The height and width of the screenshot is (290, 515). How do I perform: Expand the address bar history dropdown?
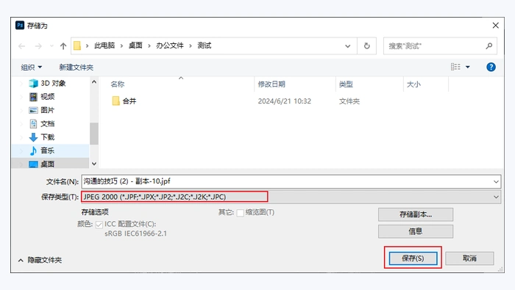click(x=347, y=46)
